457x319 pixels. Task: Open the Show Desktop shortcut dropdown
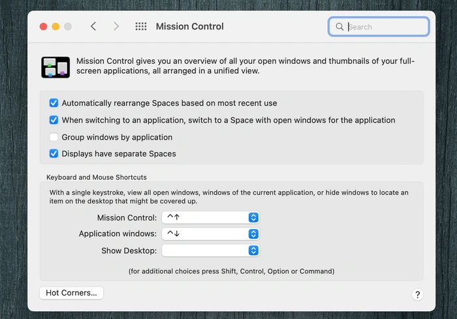coord(210,251)
